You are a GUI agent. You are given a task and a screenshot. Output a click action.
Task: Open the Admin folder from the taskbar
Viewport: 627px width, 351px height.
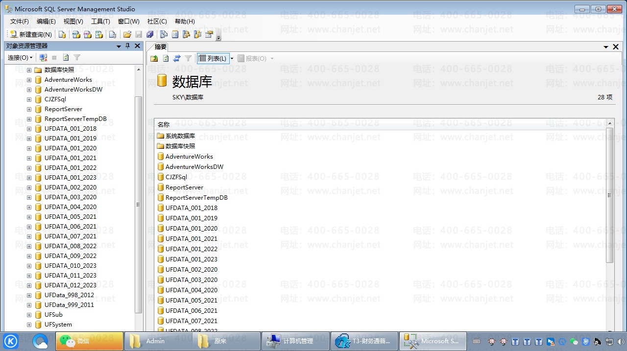pos(158,341)
